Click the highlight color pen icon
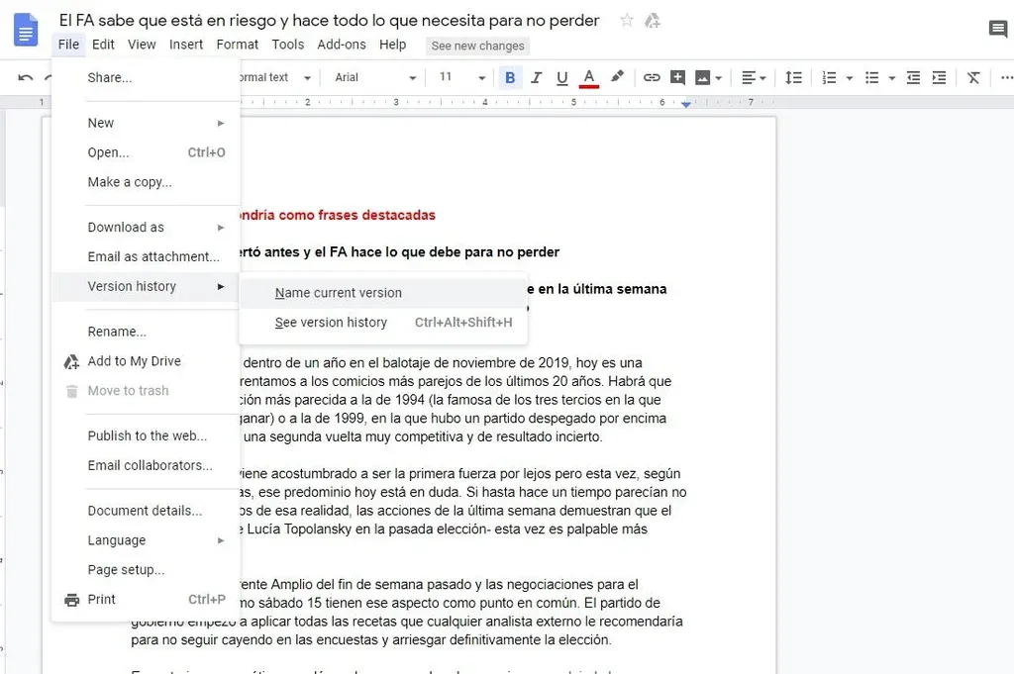Screen dimensions: 1014x674 (617, 77)
